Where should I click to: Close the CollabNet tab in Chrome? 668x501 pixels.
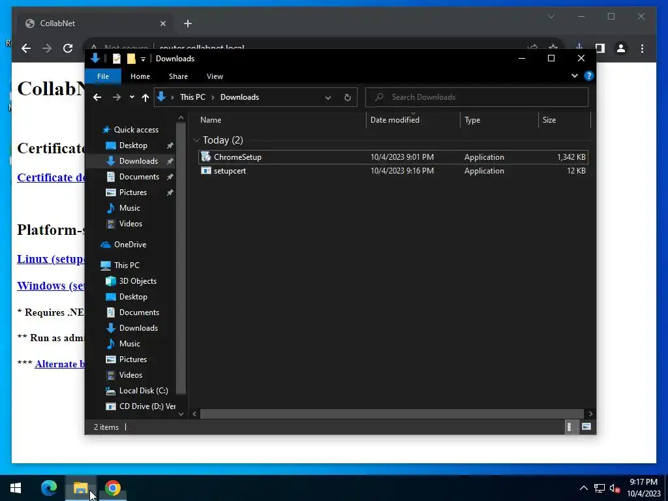tap(162, 23)
